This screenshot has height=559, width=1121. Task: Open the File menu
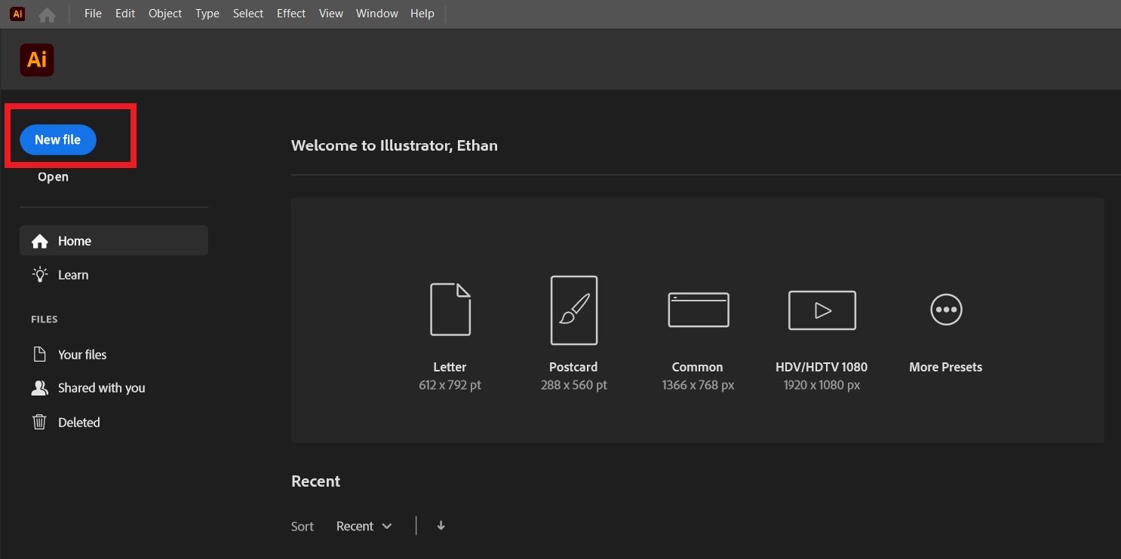tap(93, 14)
